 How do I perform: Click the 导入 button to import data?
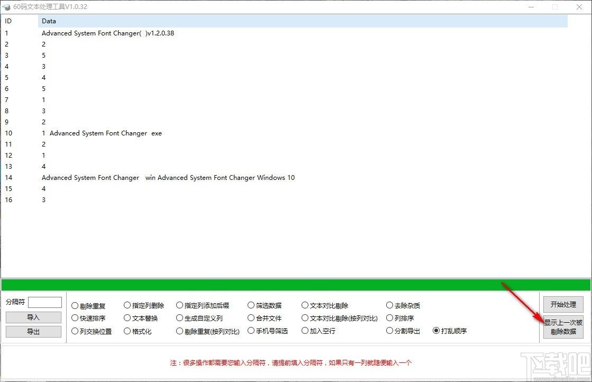(33, 317)
